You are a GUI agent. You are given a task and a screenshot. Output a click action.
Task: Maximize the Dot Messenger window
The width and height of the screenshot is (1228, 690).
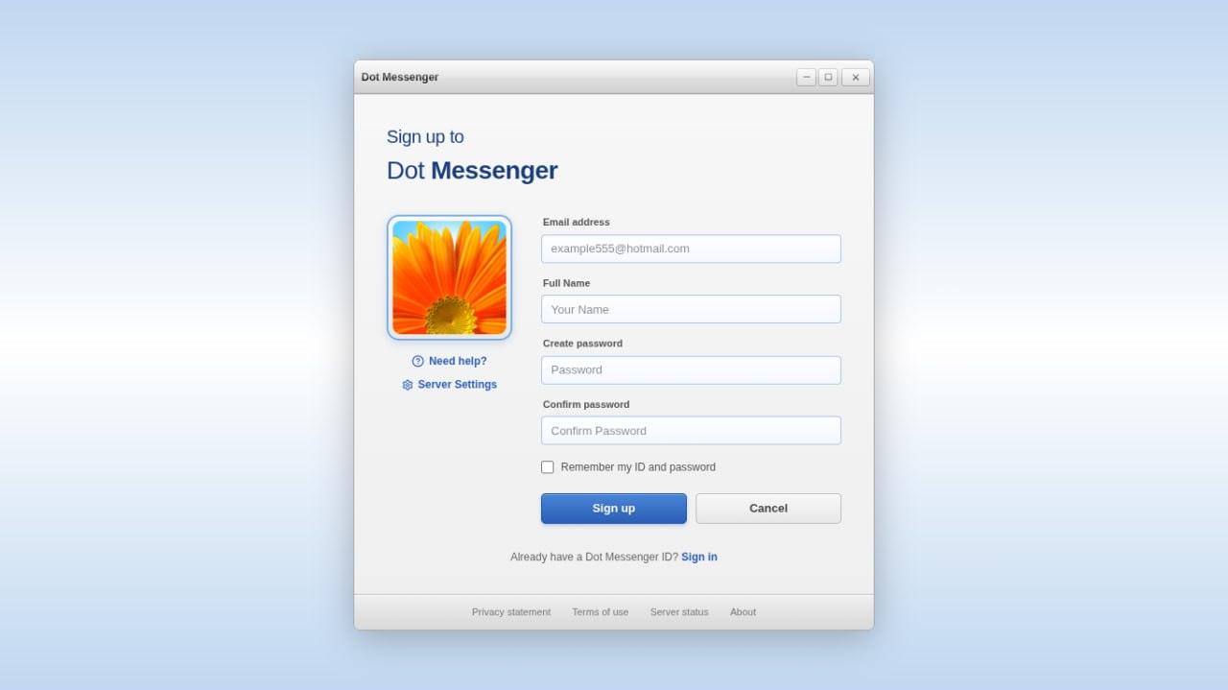click(x=828, y=78)
